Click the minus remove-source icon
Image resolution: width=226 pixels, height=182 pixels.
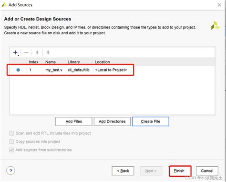(x=26, y=52)
